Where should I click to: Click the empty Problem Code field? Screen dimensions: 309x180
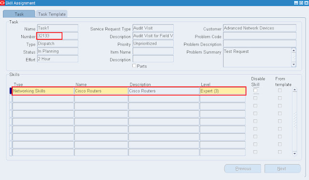(260, 36)
